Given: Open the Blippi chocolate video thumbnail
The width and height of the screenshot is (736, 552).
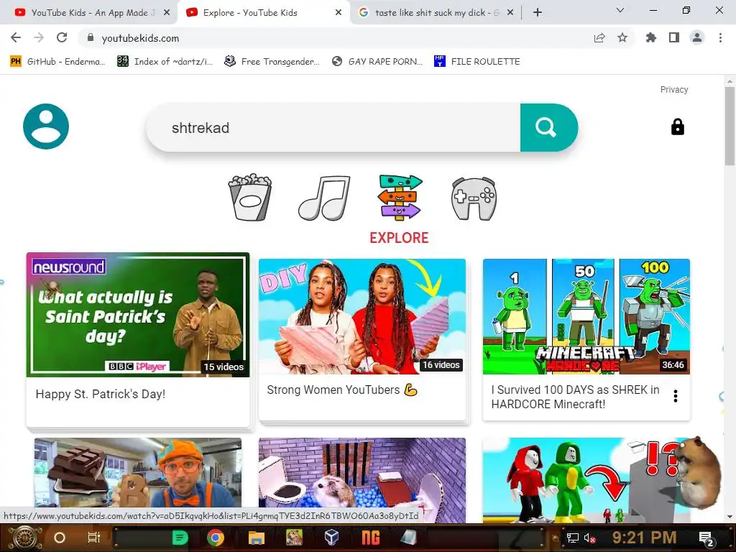Looking at the screenshot, I should point(138,473).
